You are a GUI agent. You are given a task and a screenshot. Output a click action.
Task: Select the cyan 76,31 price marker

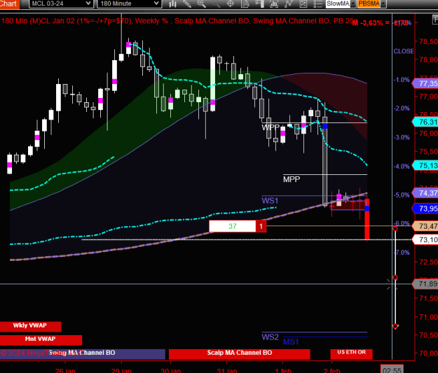point(425,122)
